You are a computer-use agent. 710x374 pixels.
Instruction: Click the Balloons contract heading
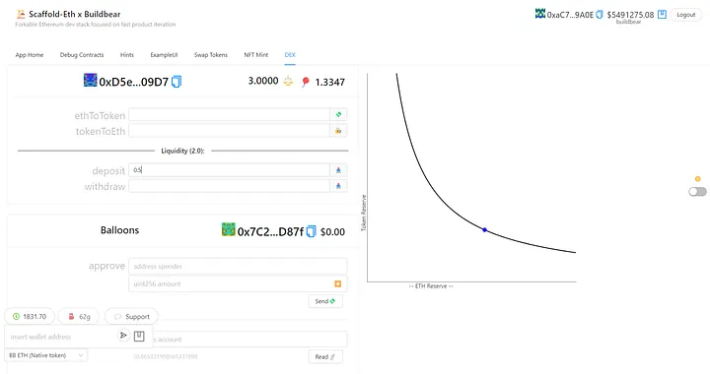(x=119, y=230)
